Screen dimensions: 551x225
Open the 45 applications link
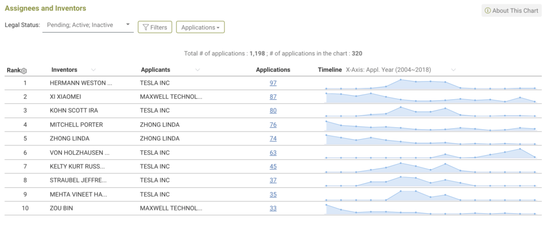(273, 166)
